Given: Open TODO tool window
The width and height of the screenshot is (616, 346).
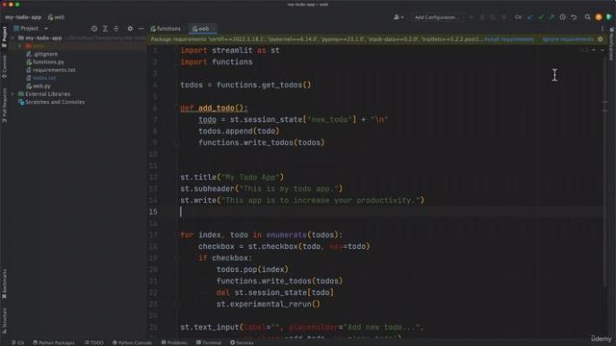Looking at the screenshot, I should tap(94, 342).
